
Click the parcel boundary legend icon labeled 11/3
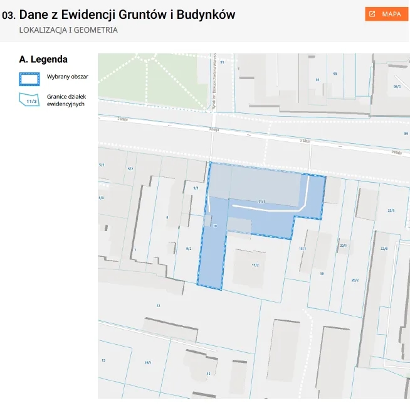point(29,100)
